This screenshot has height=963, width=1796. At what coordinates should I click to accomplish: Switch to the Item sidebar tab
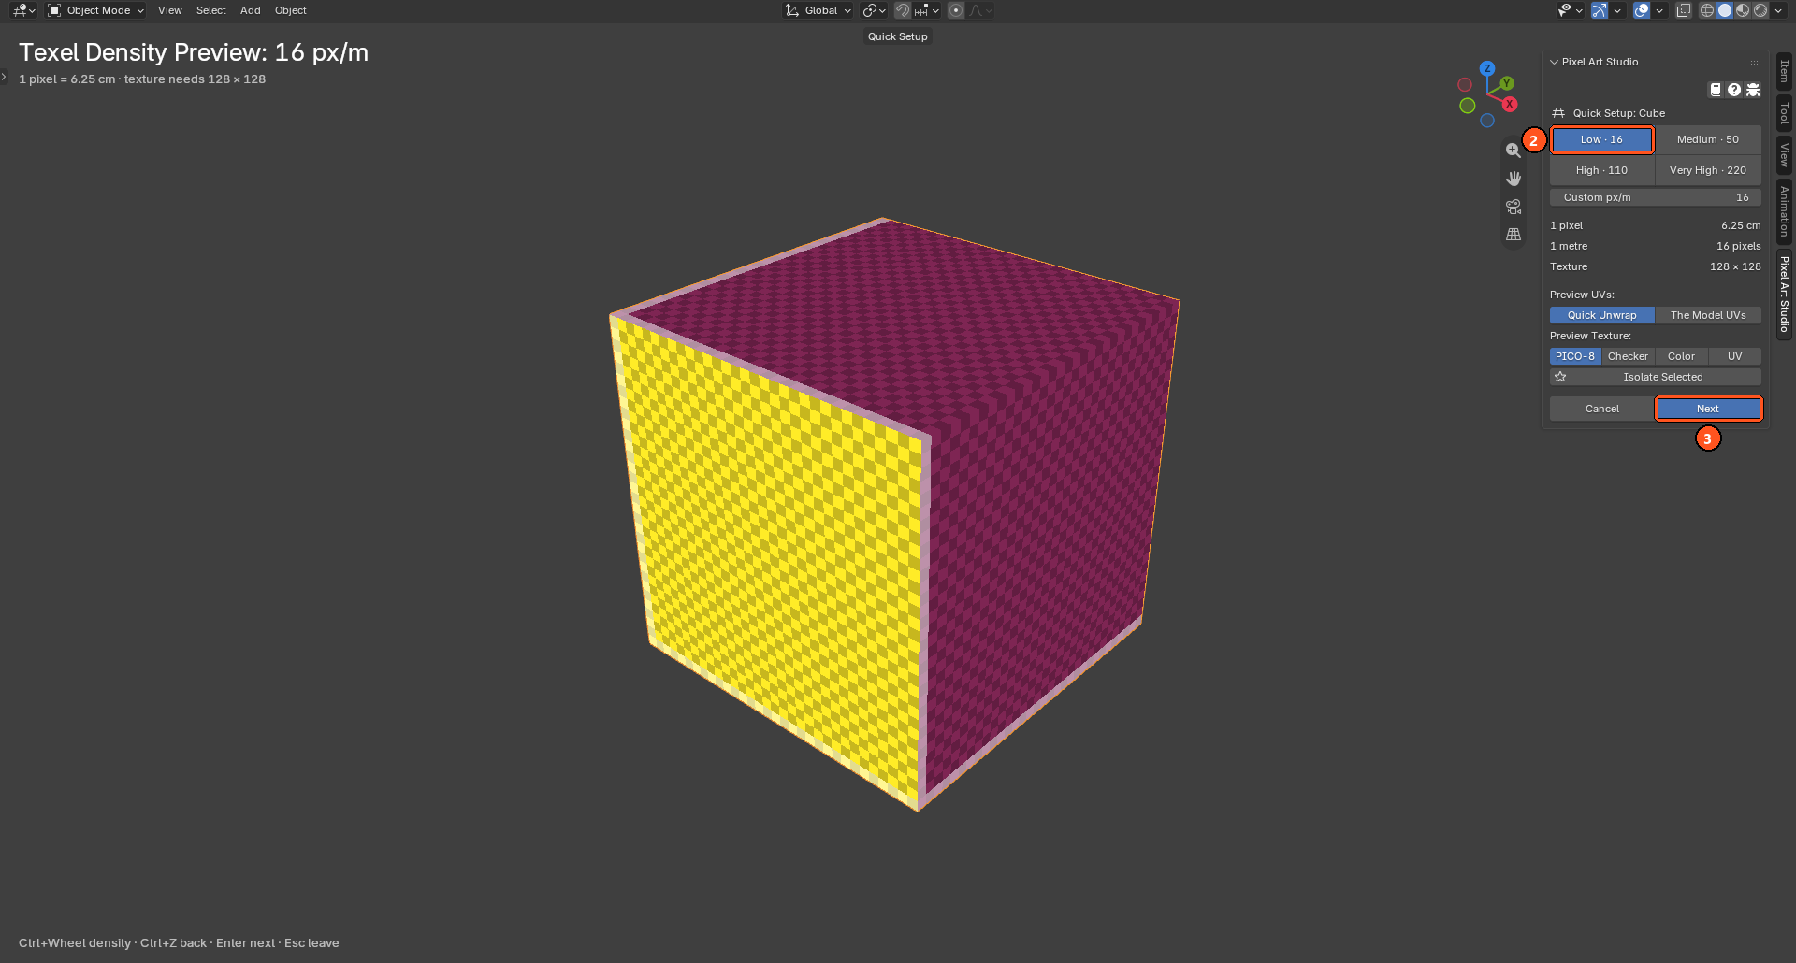(1785, 71)
